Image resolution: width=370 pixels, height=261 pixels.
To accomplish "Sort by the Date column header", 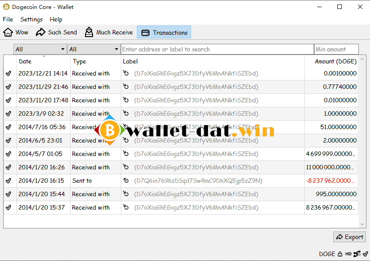I will (x=44, y=61).
